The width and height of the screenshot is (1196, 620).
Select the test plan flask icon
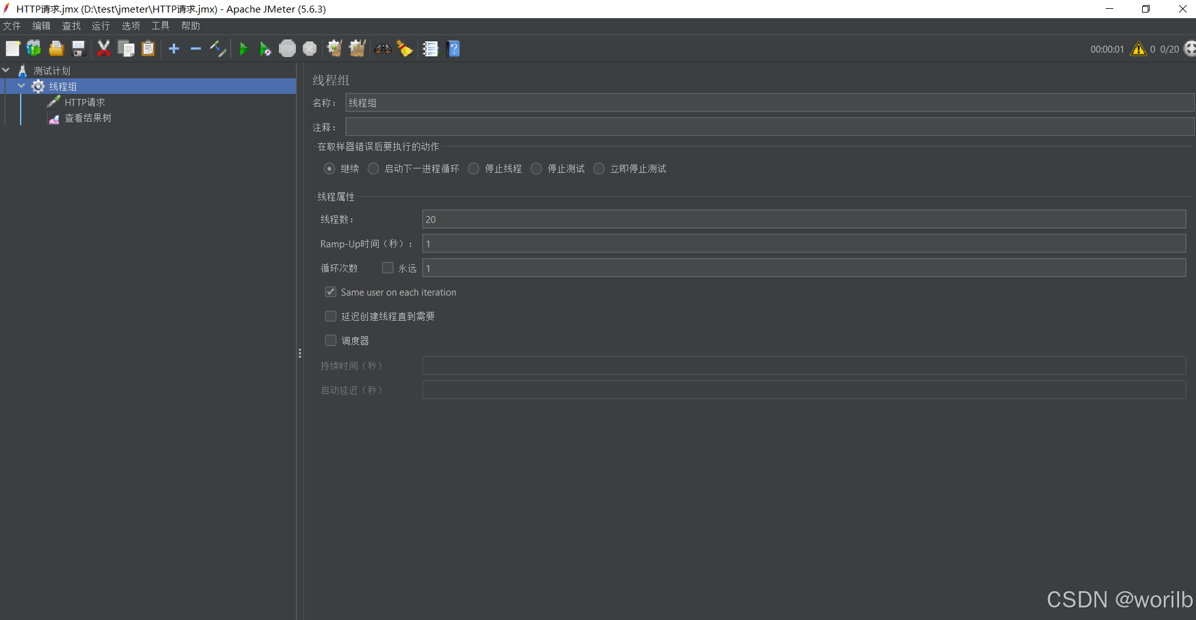click(x=23, y=71)
